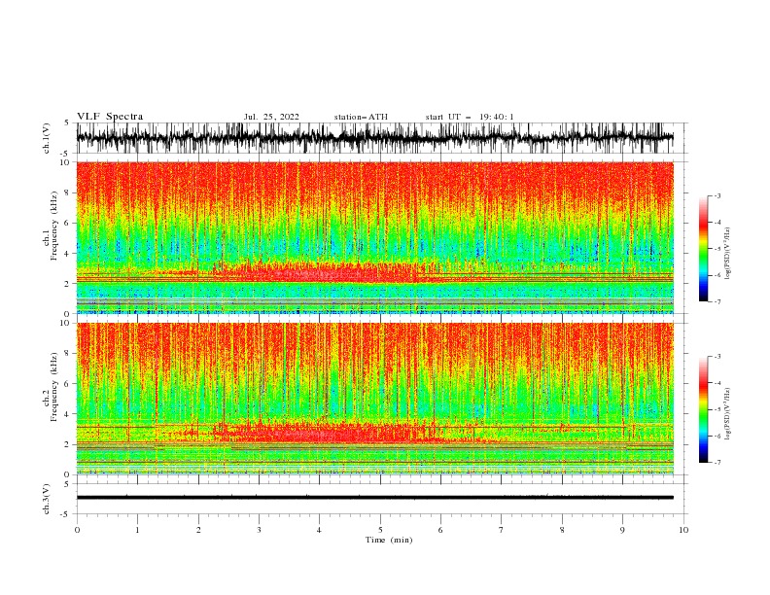Click the time axis tick label '10'
This screenshot has height=595, width=770.
683,530
